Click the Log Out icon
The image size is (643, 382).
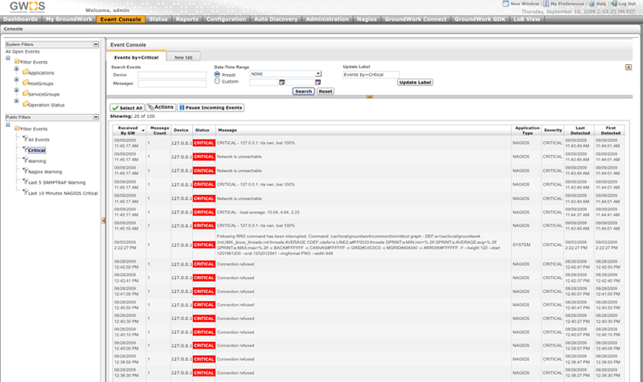[x=614, y=4]
